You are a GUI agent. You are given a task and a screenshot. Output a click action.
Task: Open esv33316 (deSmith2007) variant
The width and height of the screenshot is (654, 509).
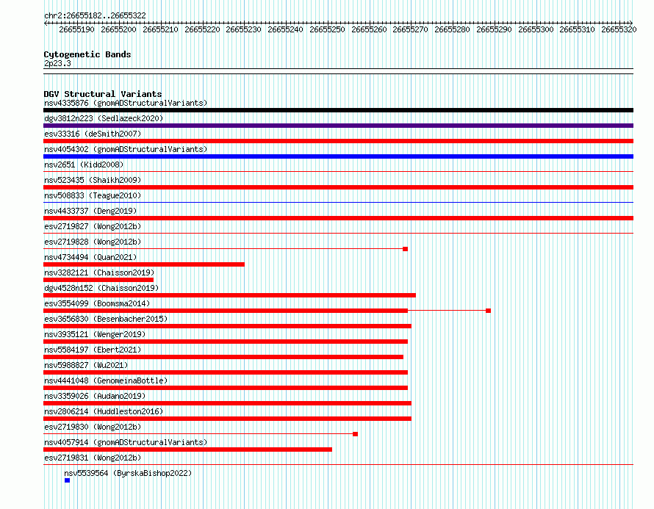(93, 134)
